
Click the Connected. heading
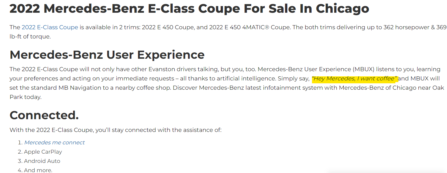[44, 115]
